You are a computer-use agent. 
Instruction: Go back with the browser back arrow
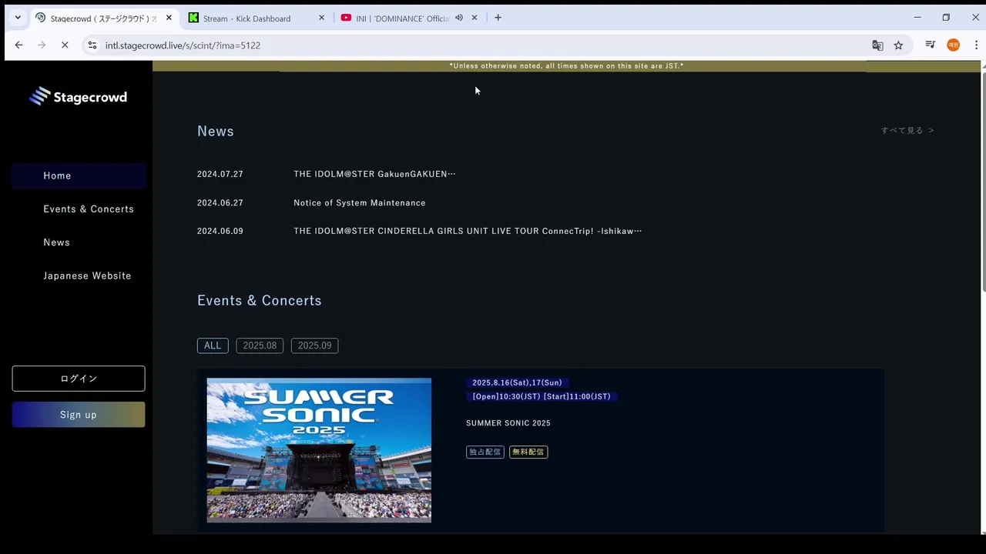pyautogui.click(x=19, y=45)
